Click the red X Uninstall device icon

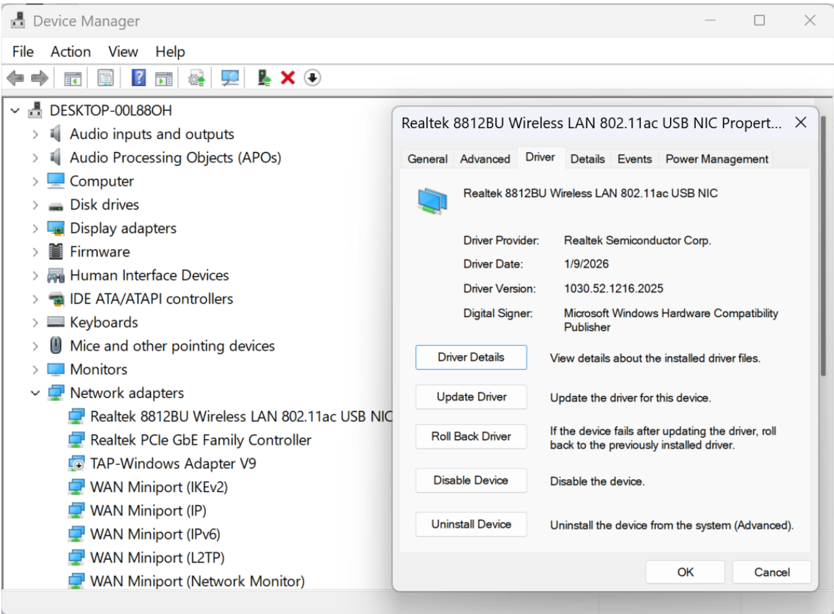point(288,78)
